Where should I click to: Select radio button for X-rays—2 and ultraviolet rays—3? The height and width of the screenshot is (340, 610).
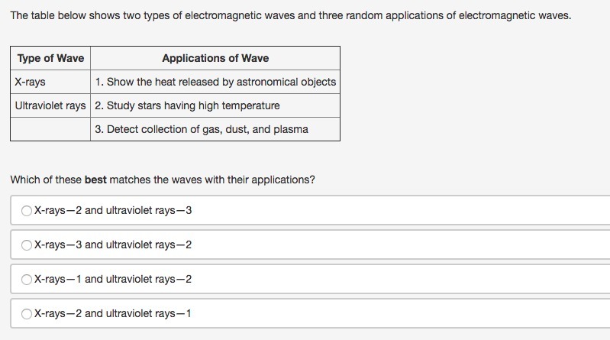point(27,211)
